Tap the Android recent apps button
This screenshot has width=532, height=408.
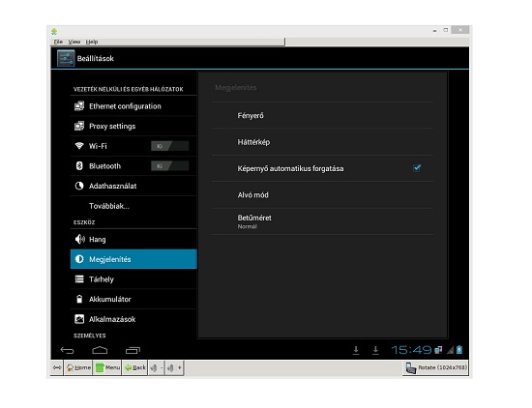click(133, 350)
